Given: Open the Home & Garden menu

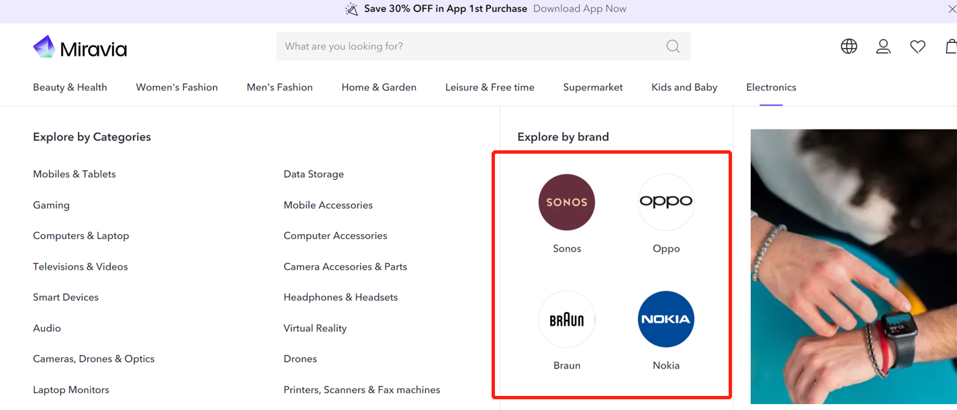Looking at the screenshot, I should coord(379,87).
